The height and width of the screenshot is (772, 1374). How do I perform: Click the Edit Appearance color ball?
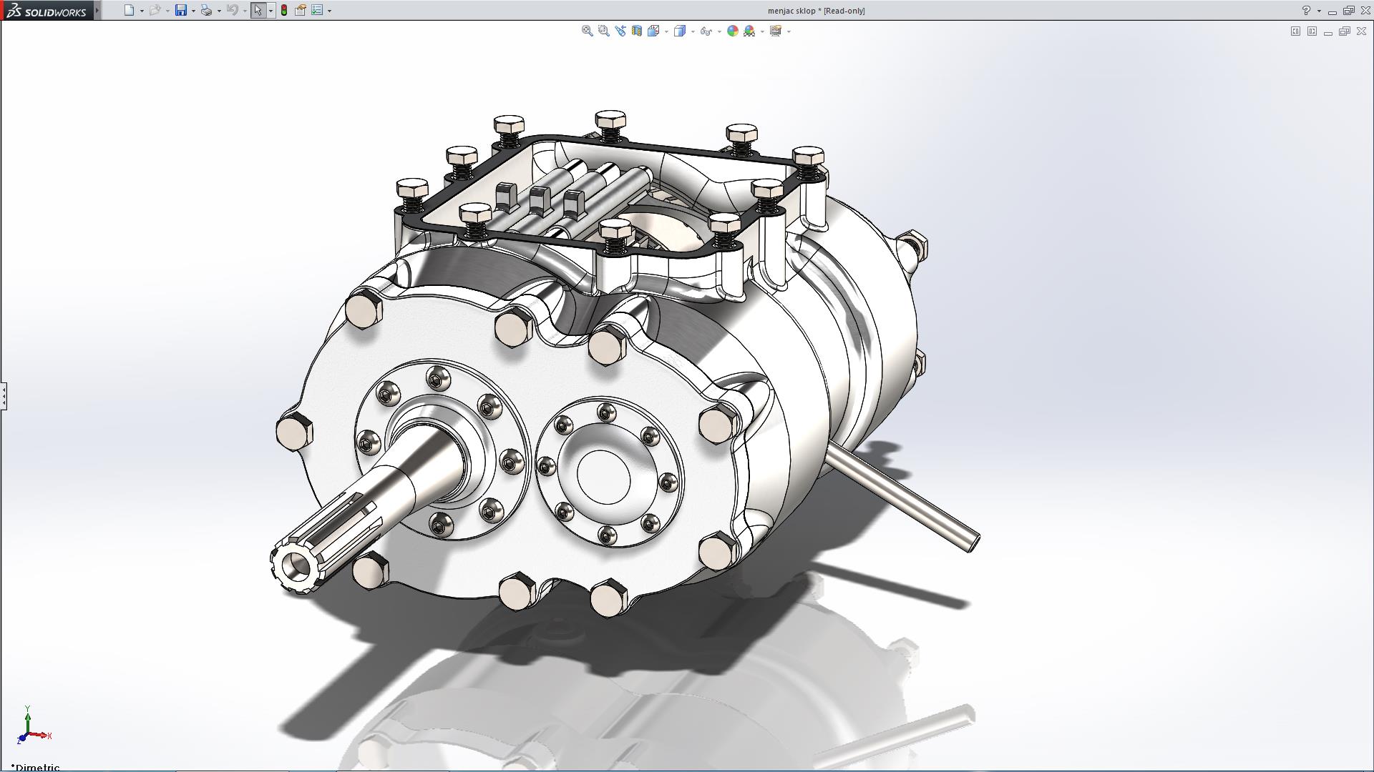click(732, 31)
